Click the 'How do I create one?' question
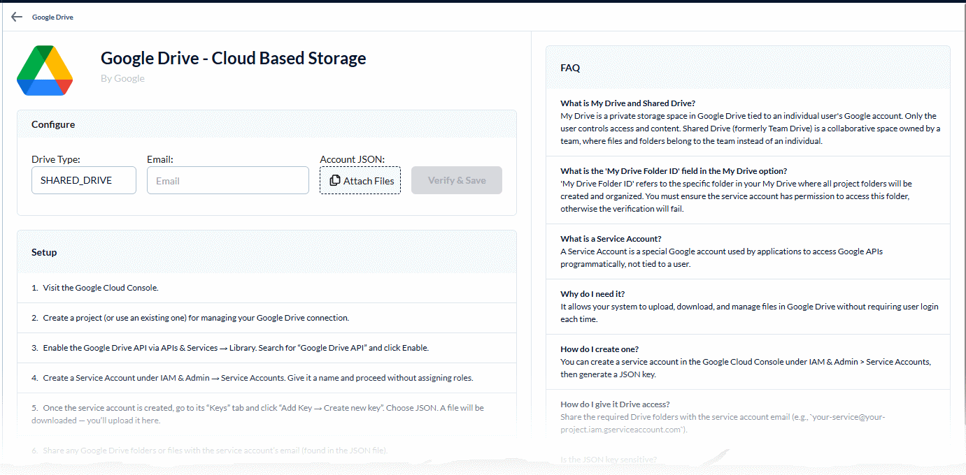 pyautogui.click(x=599, y=349)
